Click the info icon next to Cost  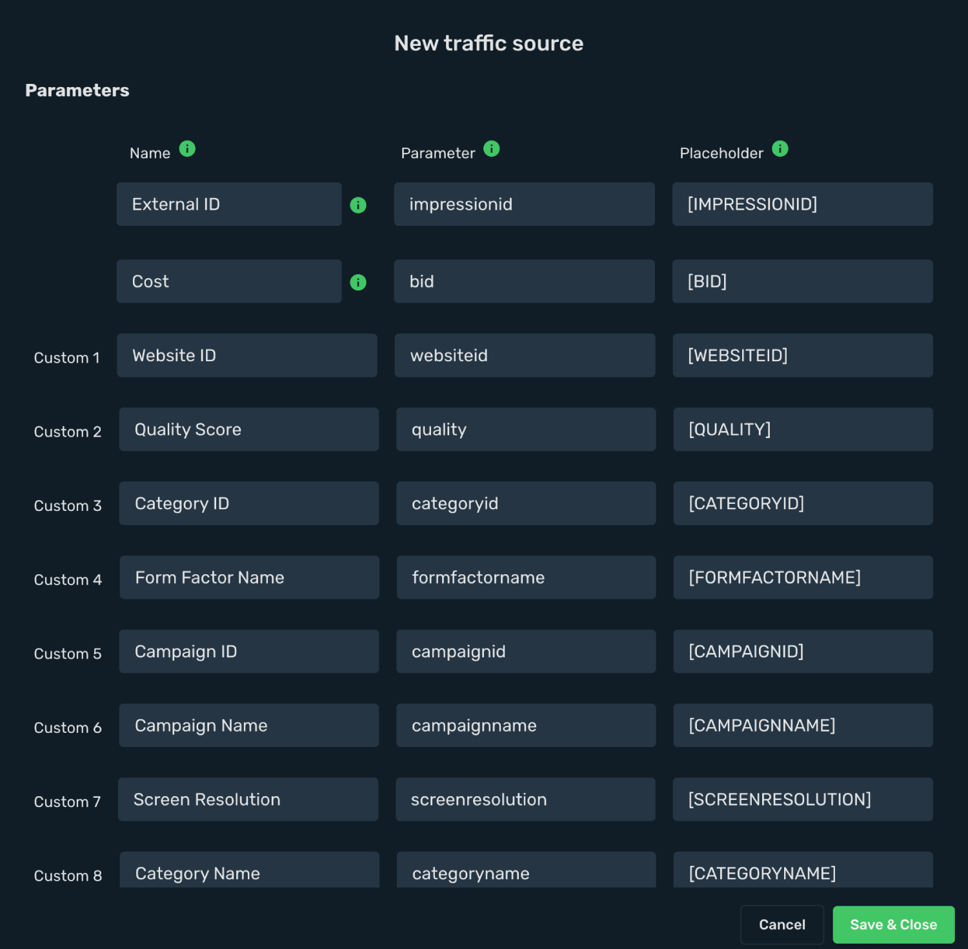(358, 283)
